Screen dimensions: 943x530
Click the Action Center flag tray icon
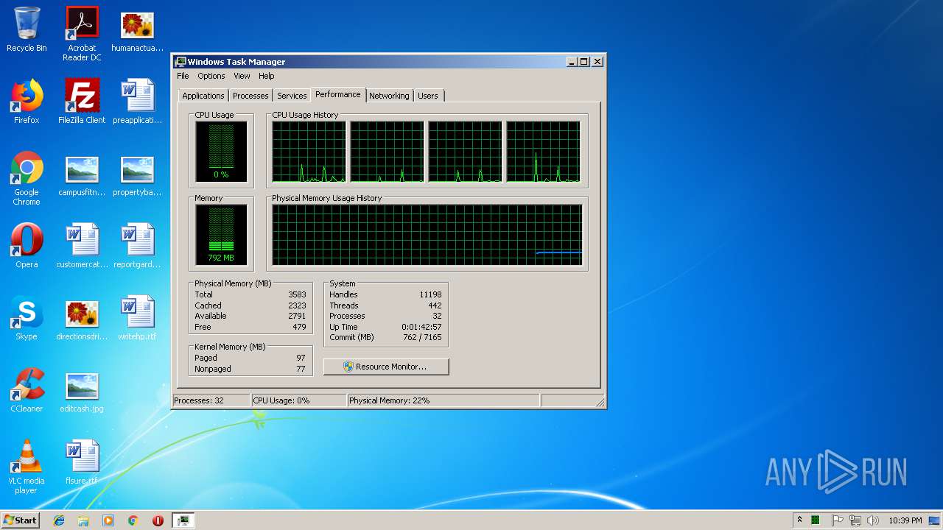point(837,520)
